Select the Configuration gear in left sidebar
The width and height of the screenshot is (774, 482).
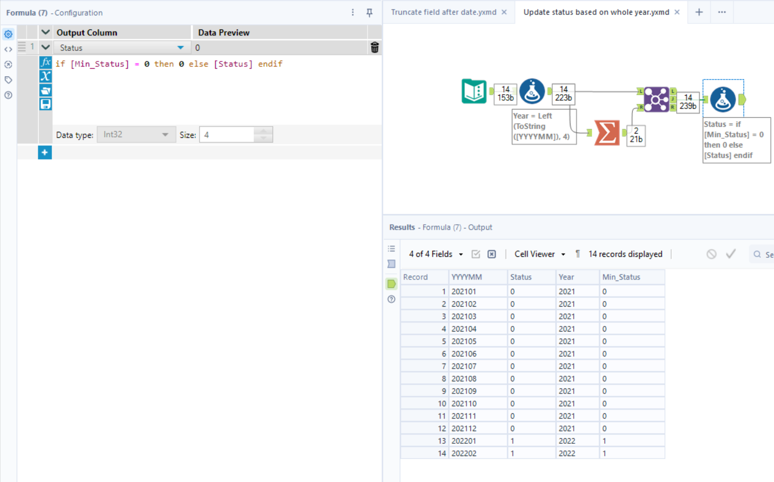[x=8, y=34]
